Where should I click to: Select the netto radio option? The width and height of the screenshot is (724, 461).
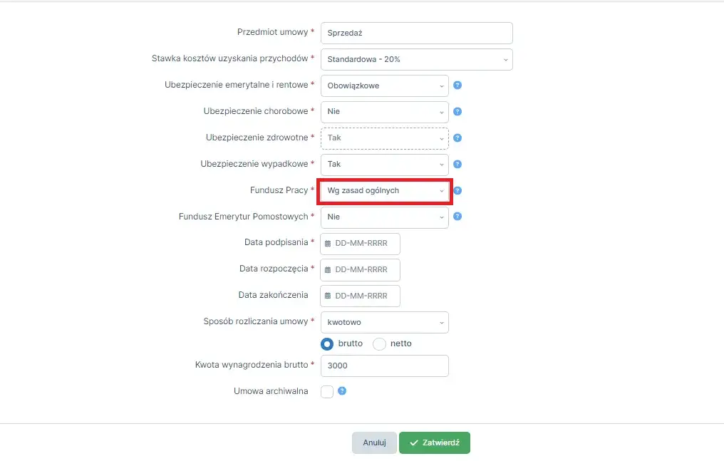379,343
